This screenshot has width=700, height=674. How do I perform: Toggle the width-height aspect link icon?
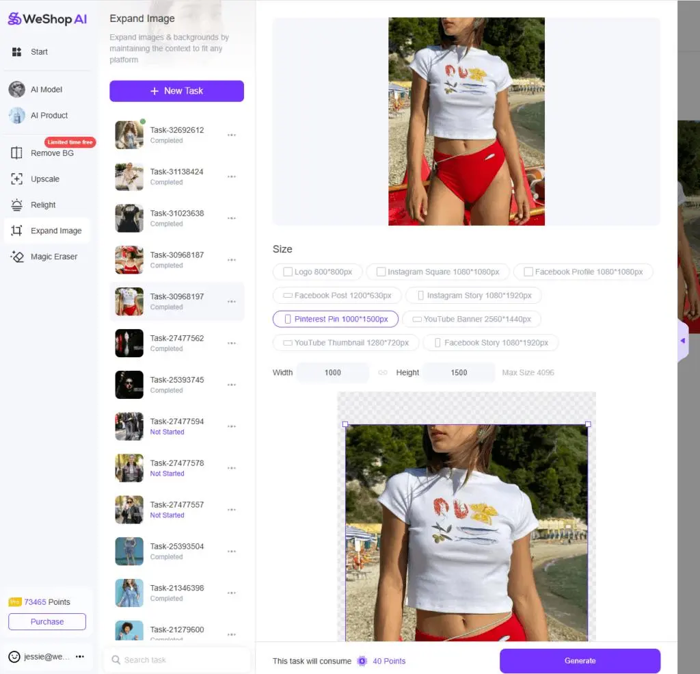tap(383, 372)
